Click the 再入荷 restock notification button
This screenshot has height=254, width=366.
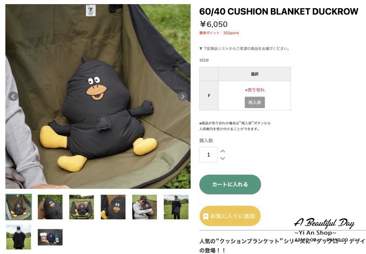(255, 102)
